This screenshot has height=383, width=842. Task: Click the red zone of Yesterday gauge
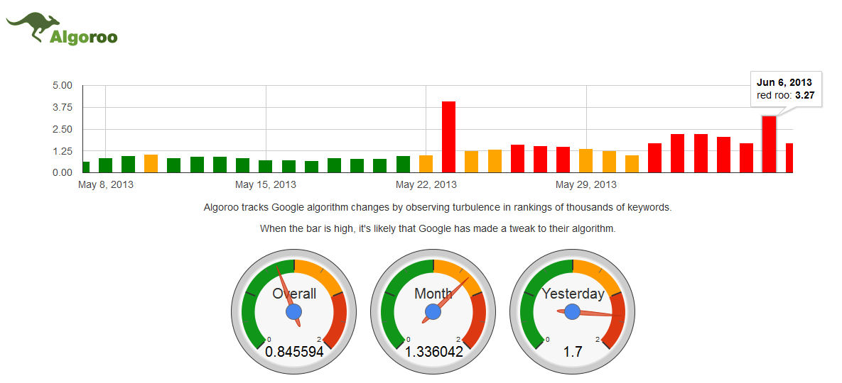tap(618, 321)
